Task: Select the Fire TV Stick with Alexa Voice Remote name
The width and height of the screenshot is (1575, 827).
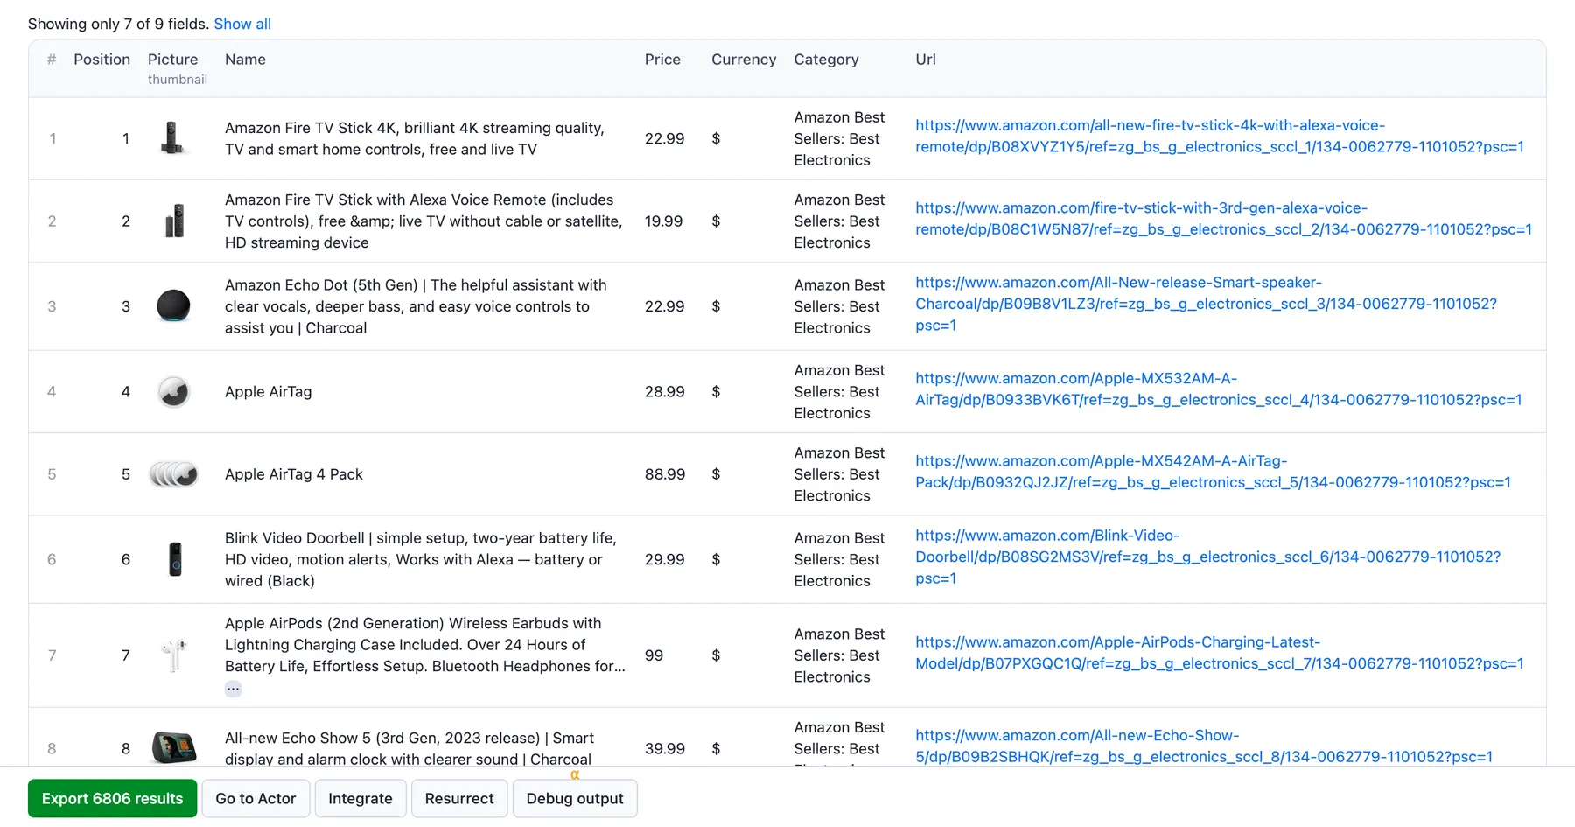Action: [423, 221]
